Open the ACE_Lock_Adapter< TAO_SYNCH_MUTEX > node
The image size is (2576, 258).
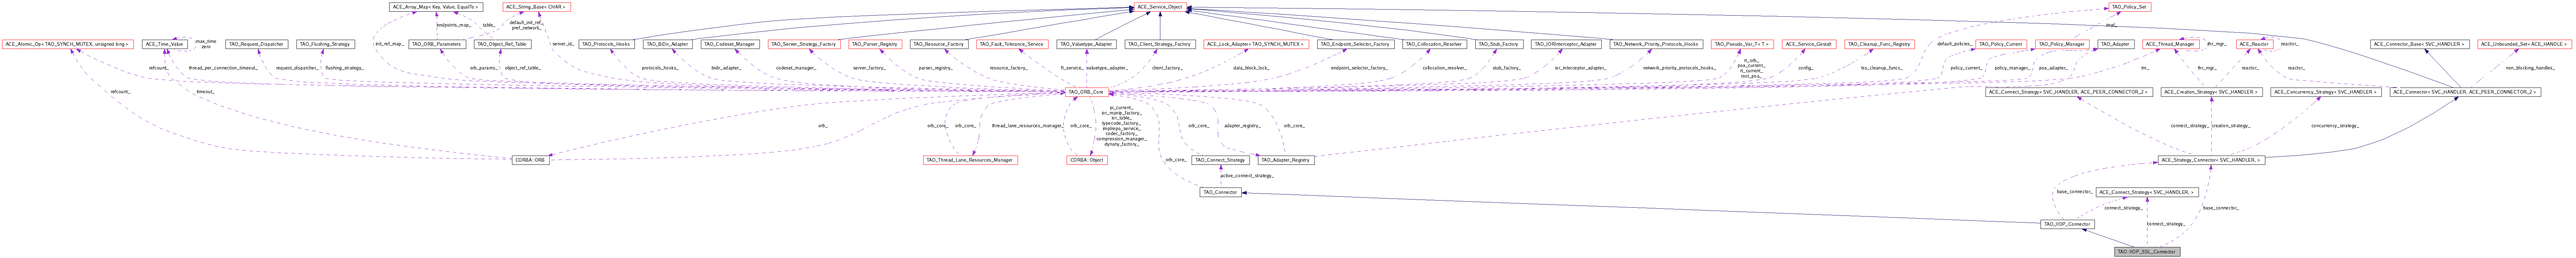coord(1256,44)
